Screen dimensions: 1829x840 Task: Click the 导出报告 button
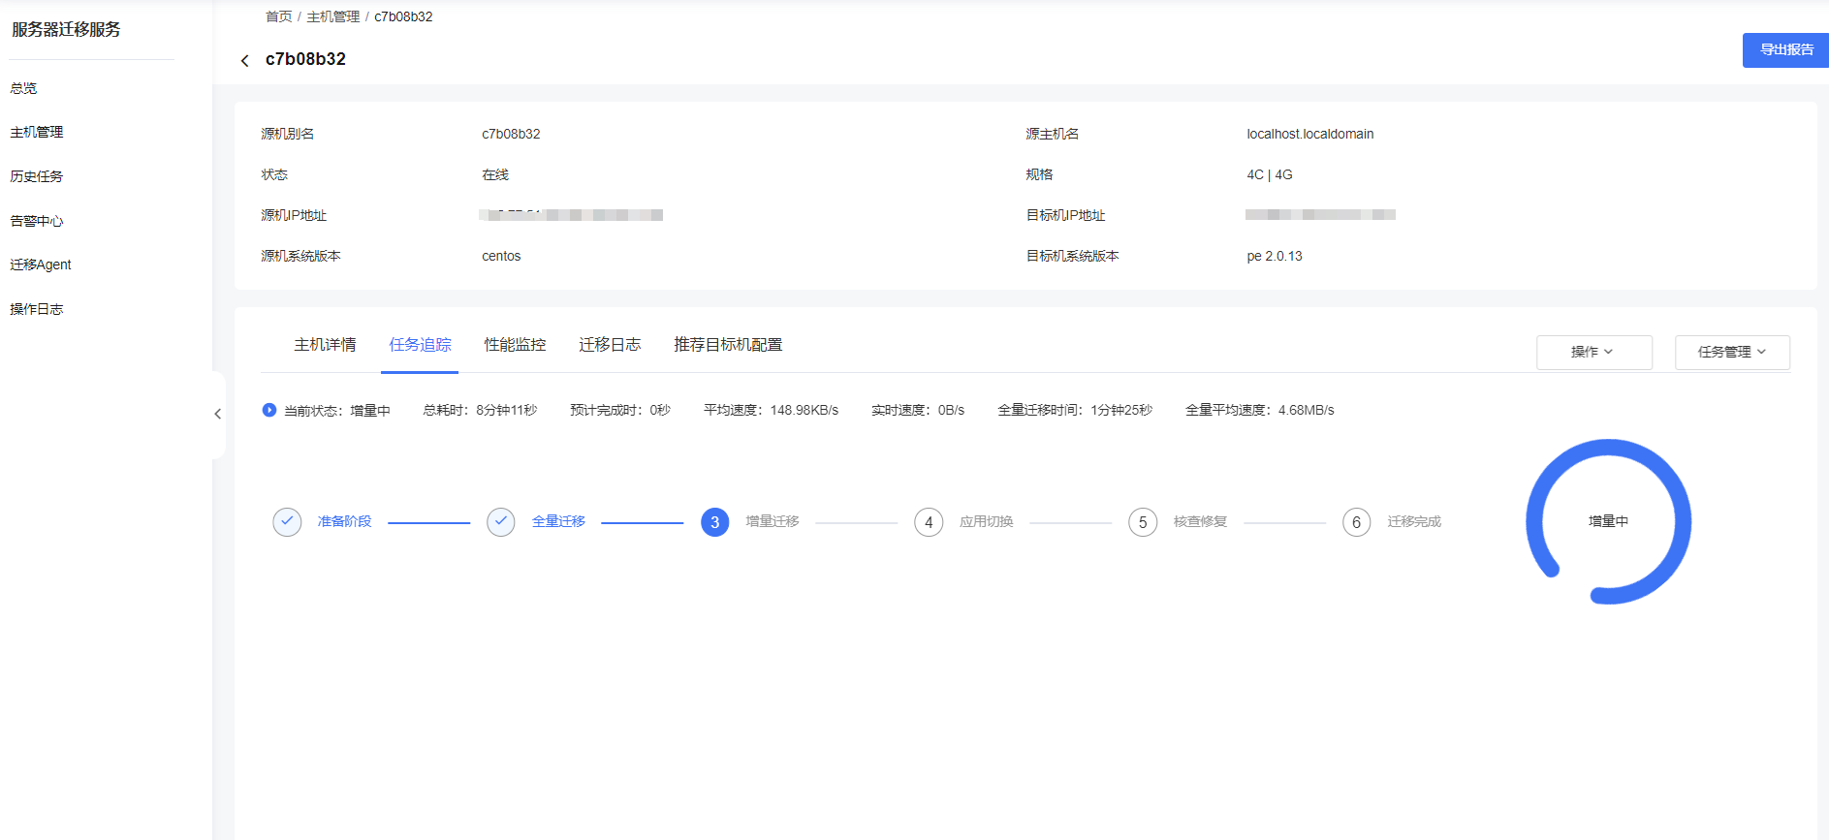point(1785,50)
